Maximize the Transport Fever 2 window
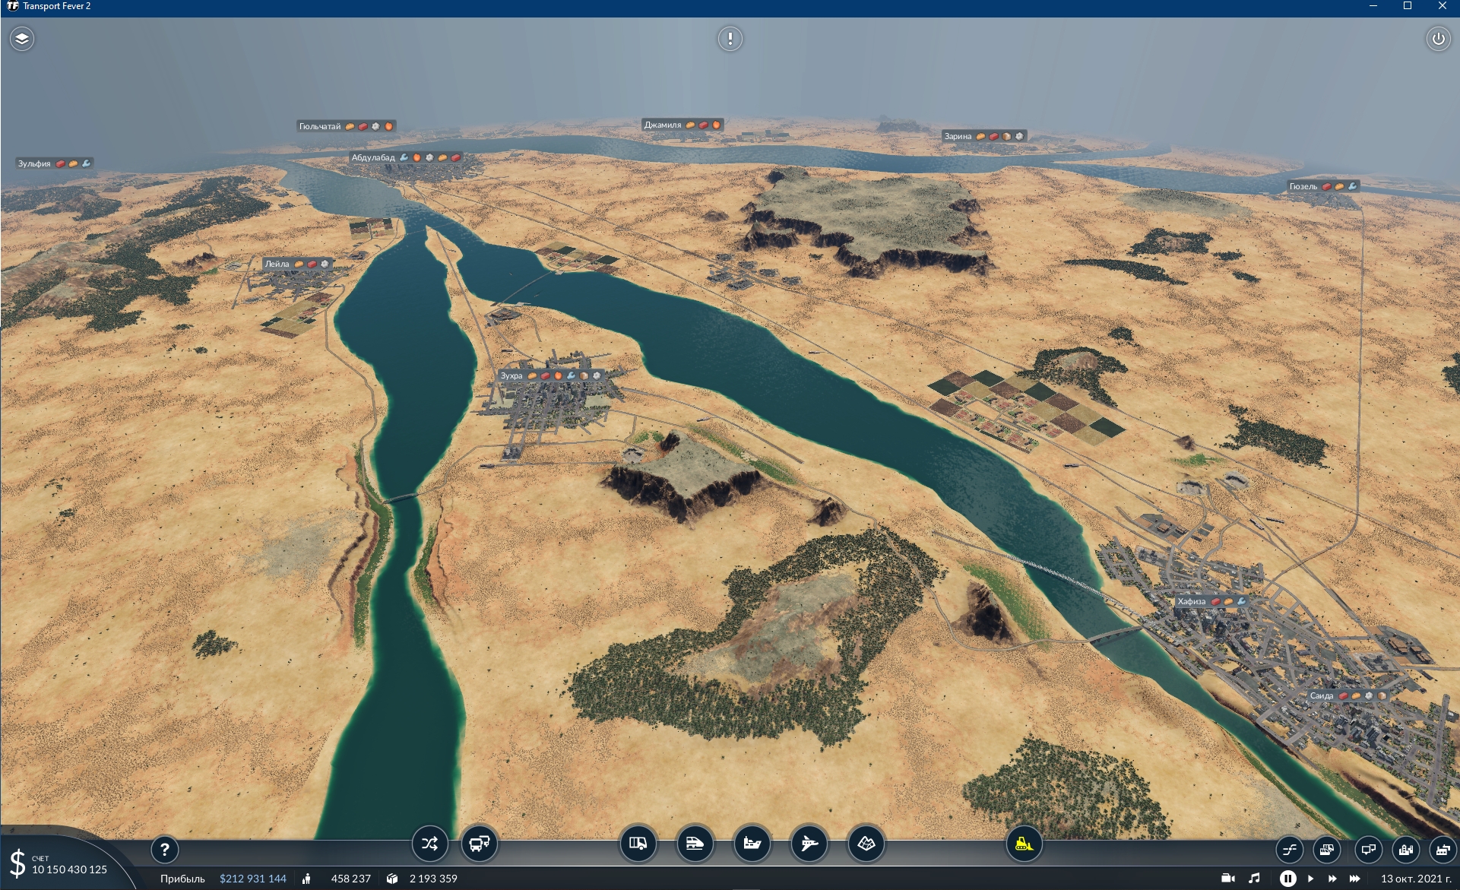The width and height of the screenshot is (1460, 890). click(x=1408, y=6)
